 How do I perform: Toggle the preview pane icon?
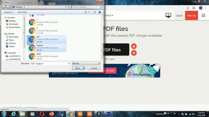tap(94, 12)
